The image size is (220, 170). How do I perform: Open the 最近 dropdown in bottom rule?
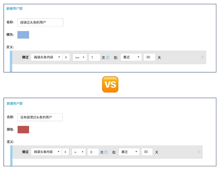pos(129,152)
